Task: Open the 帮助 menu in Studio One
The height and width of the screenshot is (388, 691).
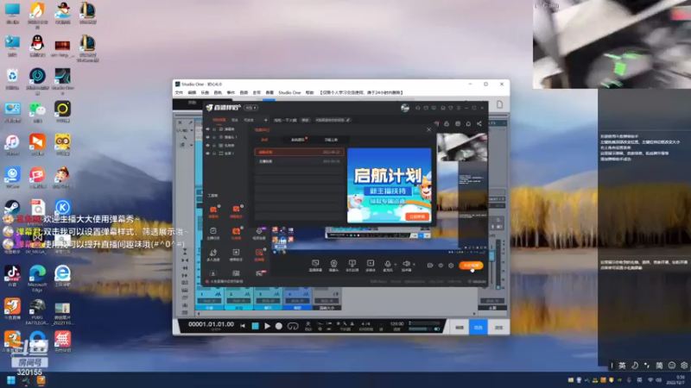Action: click(310, 93)
